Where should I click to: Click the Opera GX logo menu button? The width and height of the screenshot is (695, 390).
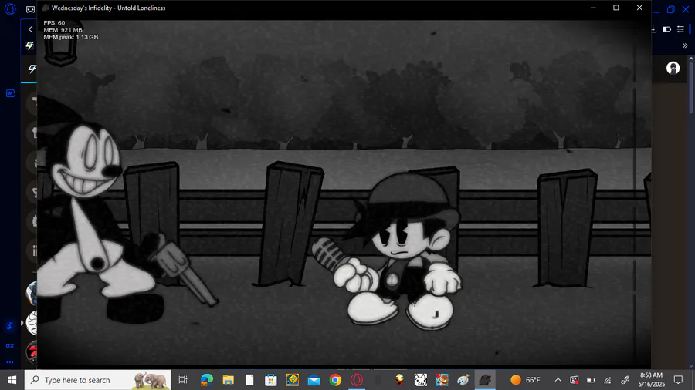tap(10, 8)
